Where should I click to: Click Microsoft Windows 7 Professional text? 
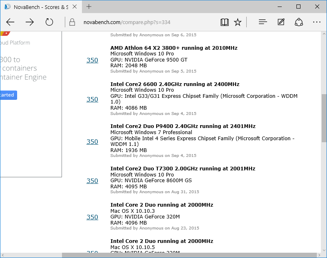coord(151,132)
